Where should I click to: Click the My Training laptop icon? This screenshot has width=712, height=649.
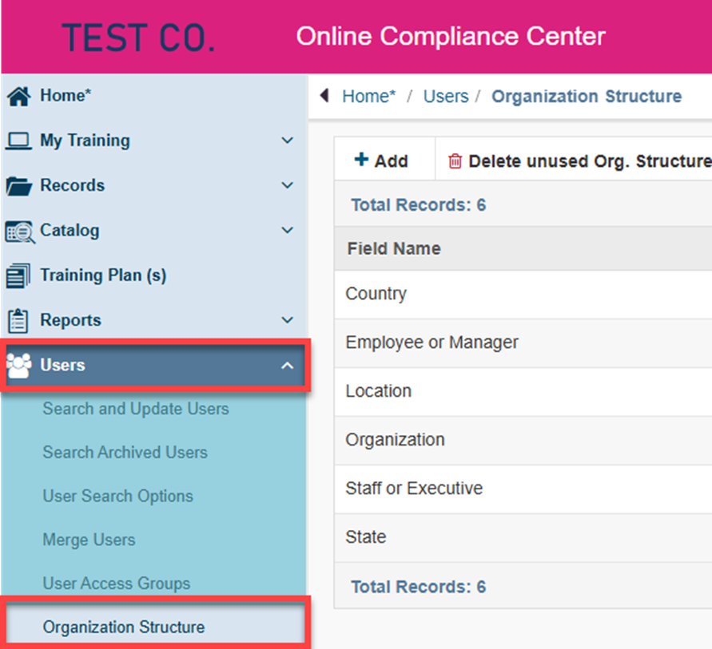(18, 140)
